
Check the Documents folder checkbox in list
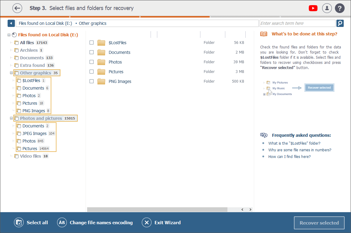click(91, 52)
